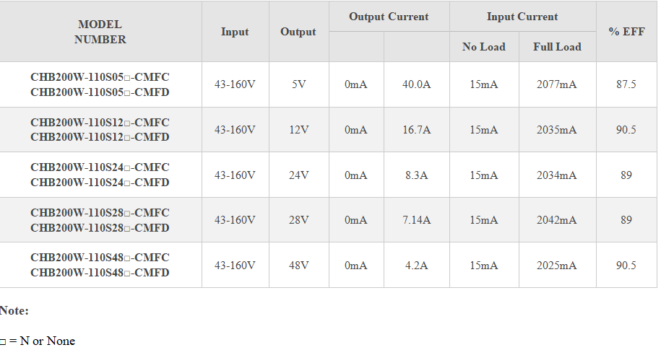The image size is (661, 350).
Task: Click the No Load subheader
Action: click(484, 47)
